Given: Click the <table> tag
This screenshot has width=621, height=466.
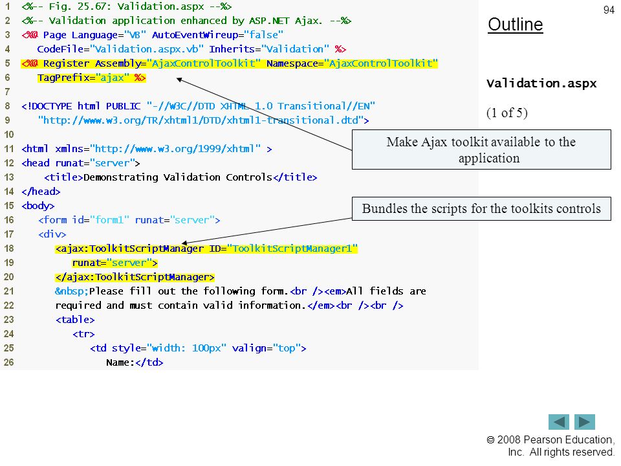Looking at the screenshot, I should pos(75,320).
